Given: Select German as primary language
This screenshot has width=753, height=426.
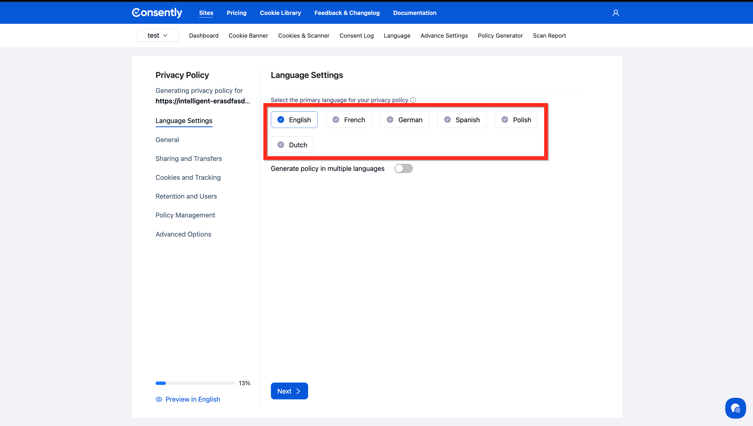Looking at the screenshot, I should point(404,120).
